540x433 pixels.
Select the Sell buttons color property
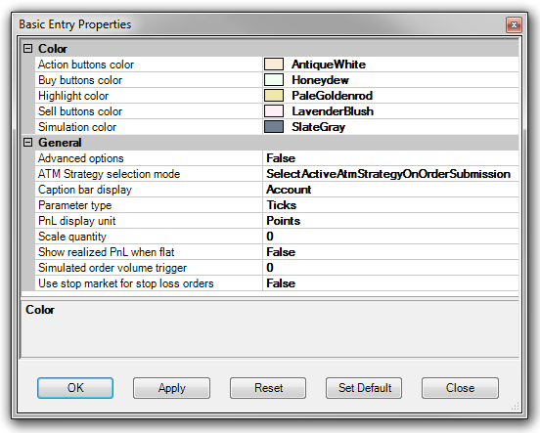coord(149,111)
